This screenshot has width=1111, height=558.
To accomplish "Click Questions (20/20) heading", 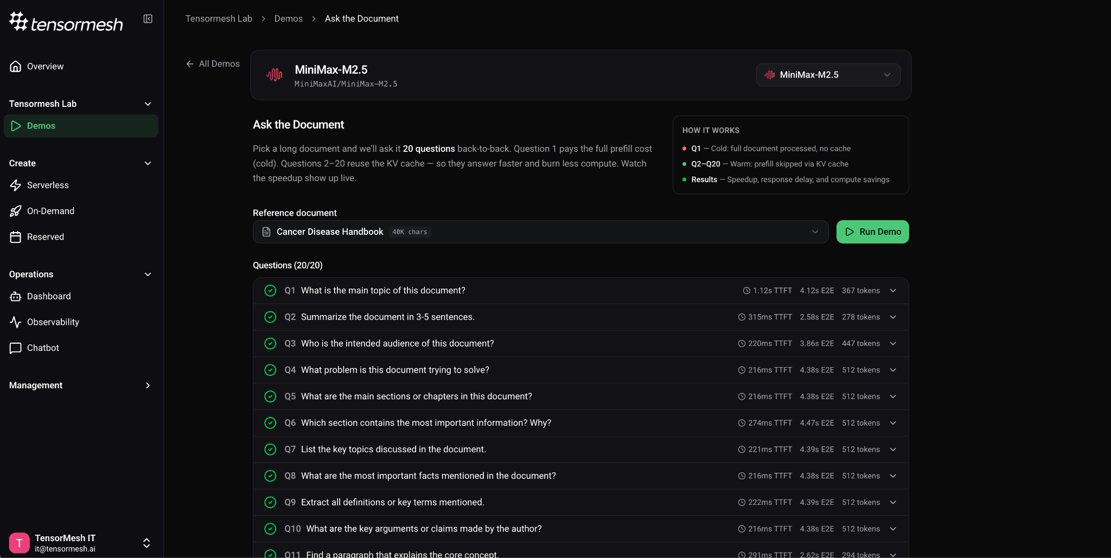I will tap(288, 265).
